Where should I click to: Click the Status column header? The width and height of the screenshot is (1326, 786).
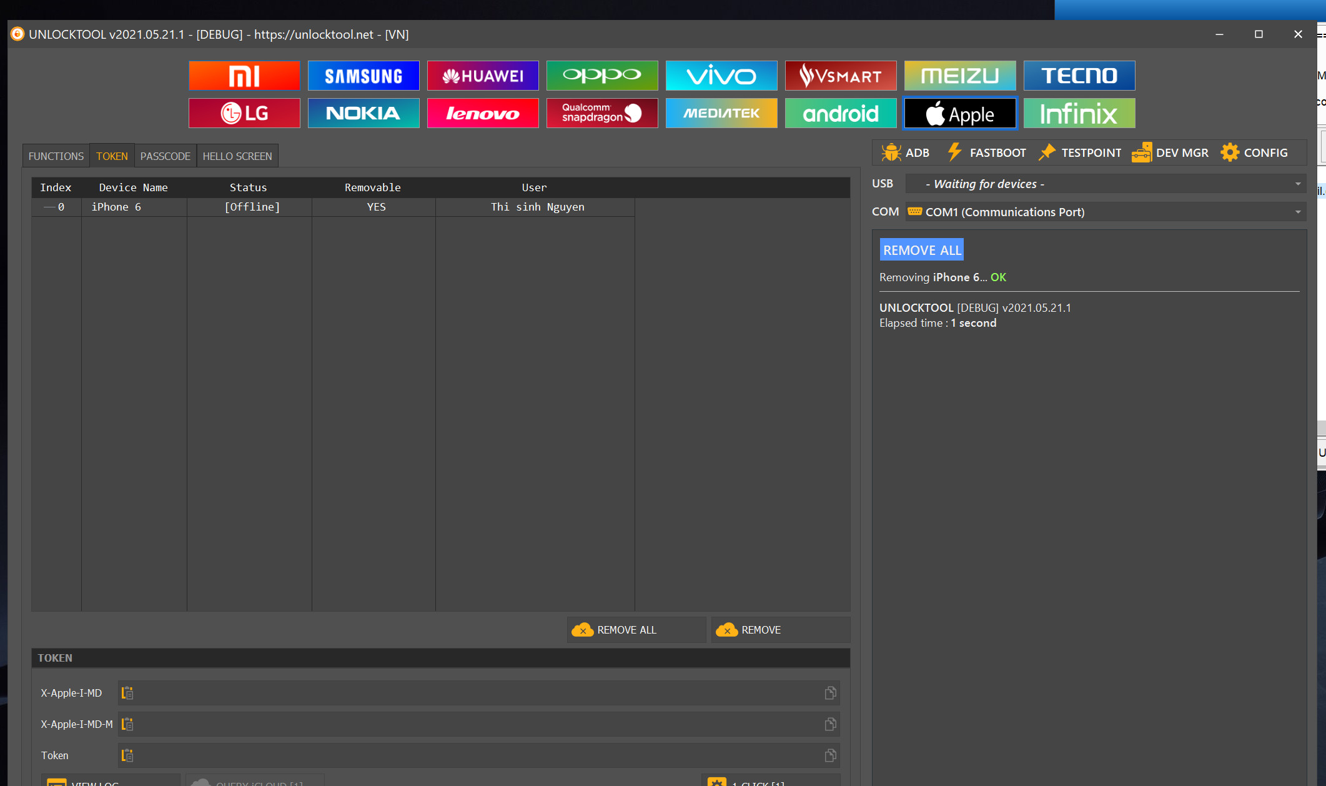point(248,187)
